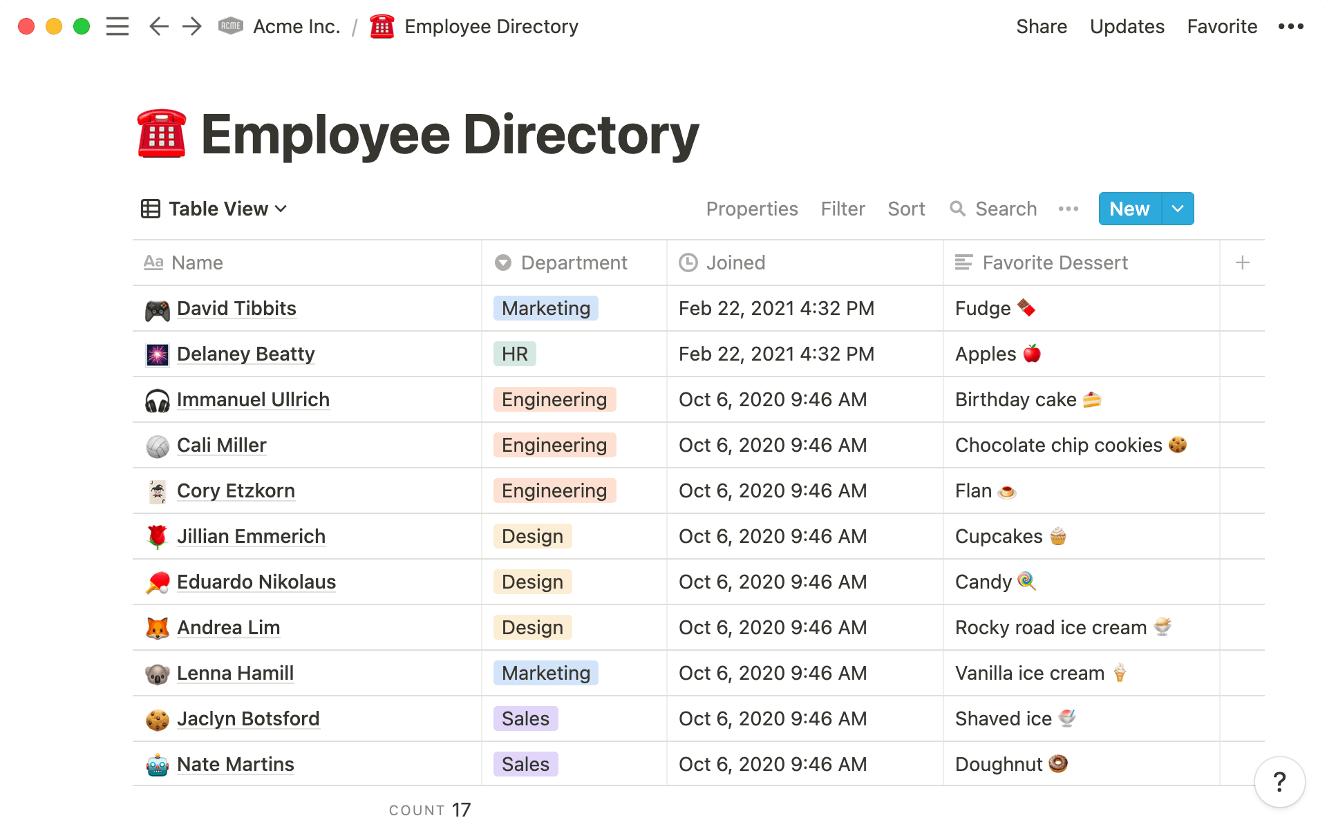The height and width of the screenshot is (829, 1327).
Task: Click the clock icon on the Joined column
Action: point(688,263)
